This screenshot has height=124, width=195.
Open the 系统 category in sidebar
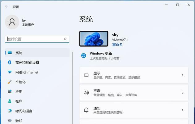pos(37,53)
